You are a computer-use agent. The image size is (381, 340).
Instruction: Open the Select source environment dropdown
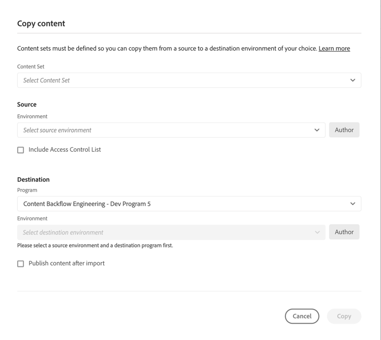pos(171,130)
